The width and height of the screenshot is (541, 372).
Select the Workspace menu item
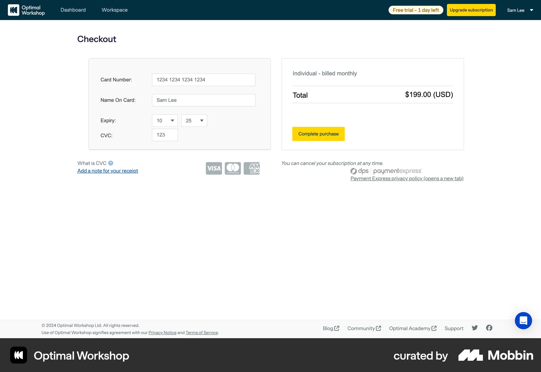point(114,10)
